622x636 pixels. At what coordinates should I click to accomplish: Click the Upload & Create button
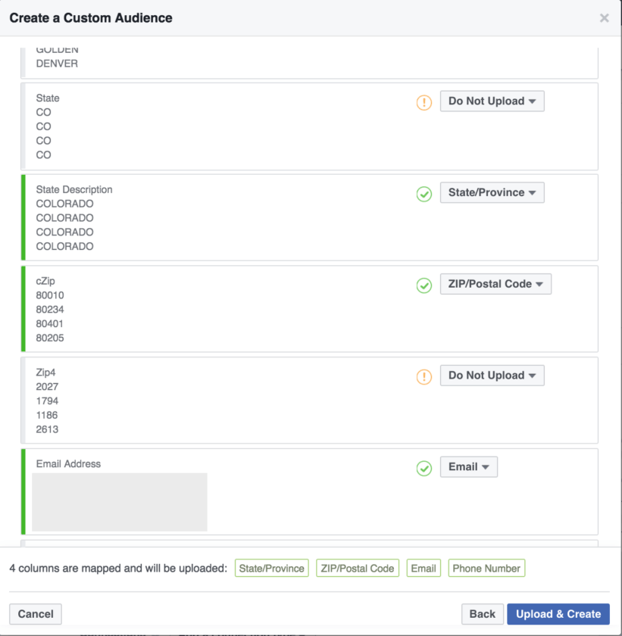(x=558, y=614)
